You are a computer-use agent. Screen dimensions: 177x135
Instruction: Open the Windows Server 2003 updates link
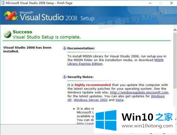pyautogui.click(x=91, y=100)
